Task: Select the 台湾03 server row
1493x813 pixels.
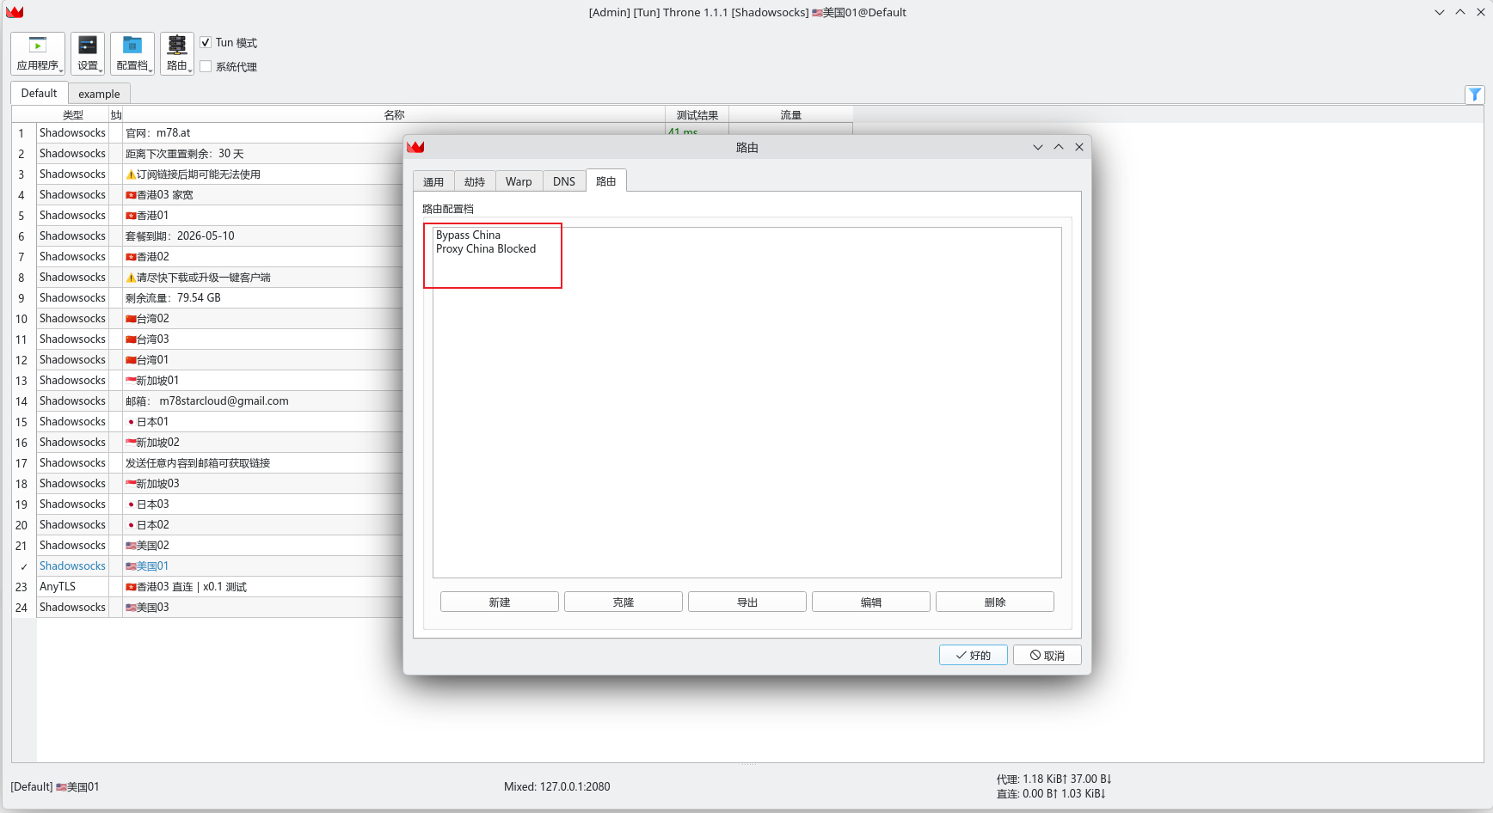Action: (x=219, y=339)
